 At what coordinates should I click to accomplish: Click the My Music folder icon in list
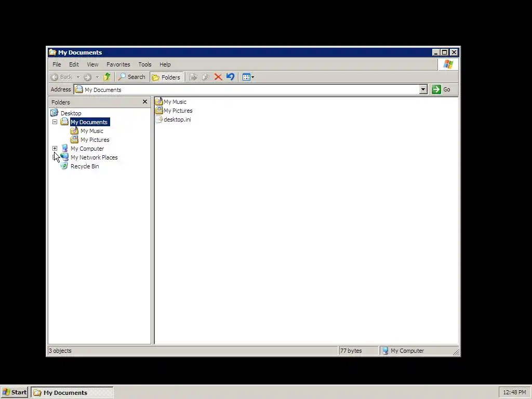159,101
